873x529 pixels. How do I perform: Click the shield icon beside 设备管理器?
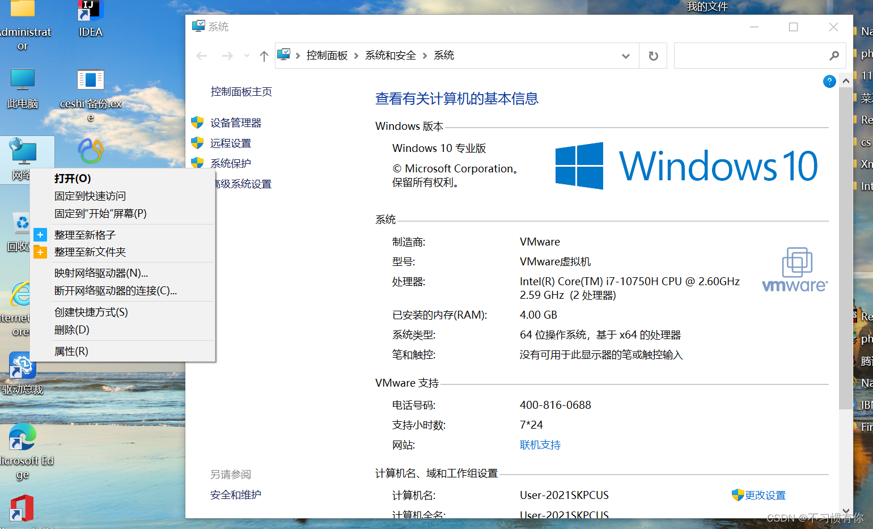197,122
